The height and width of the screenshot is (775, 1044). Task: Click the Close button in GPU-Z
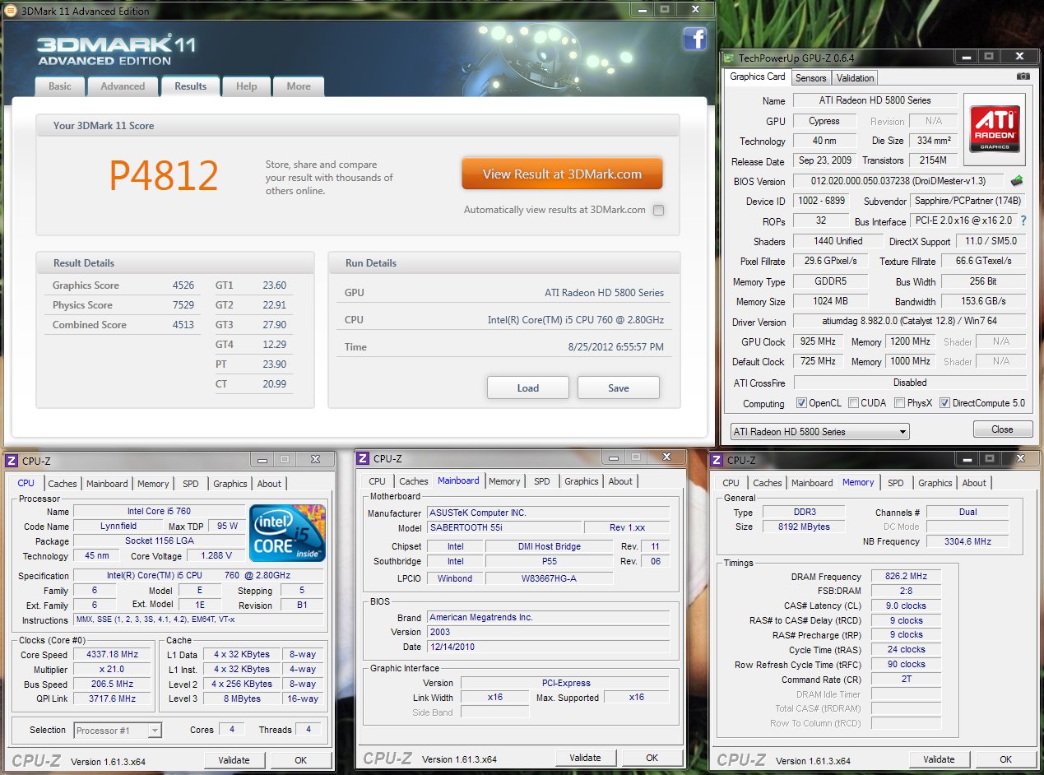point(1002,429)
